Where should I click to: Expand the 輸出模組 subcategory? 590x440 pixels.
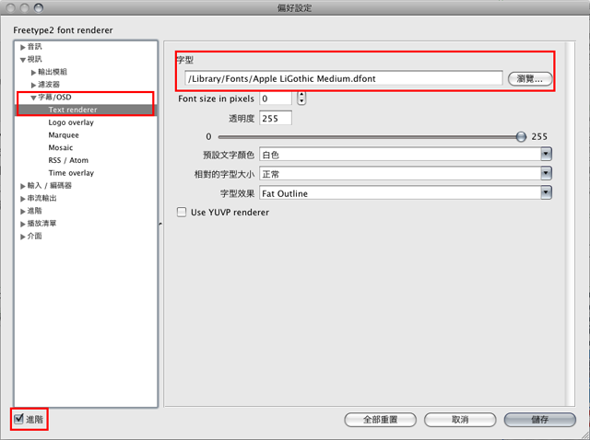[33, 72]
